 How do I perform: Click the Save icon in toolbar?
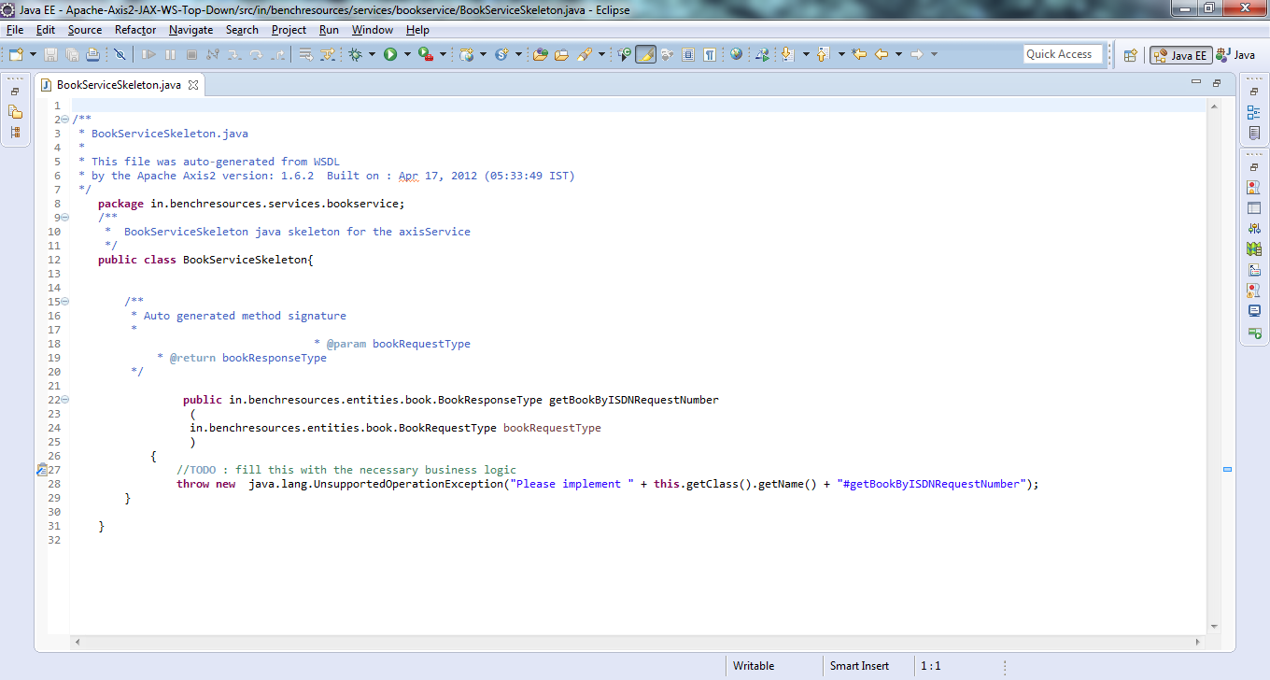[x=50, y=54]
